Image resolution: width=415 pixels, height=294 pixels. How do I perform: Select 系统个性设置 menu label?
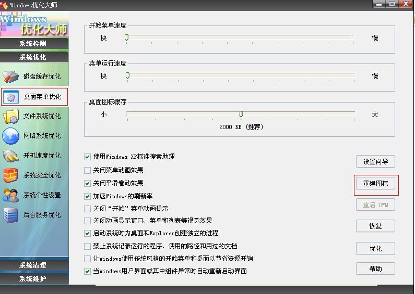click(42, 195)
